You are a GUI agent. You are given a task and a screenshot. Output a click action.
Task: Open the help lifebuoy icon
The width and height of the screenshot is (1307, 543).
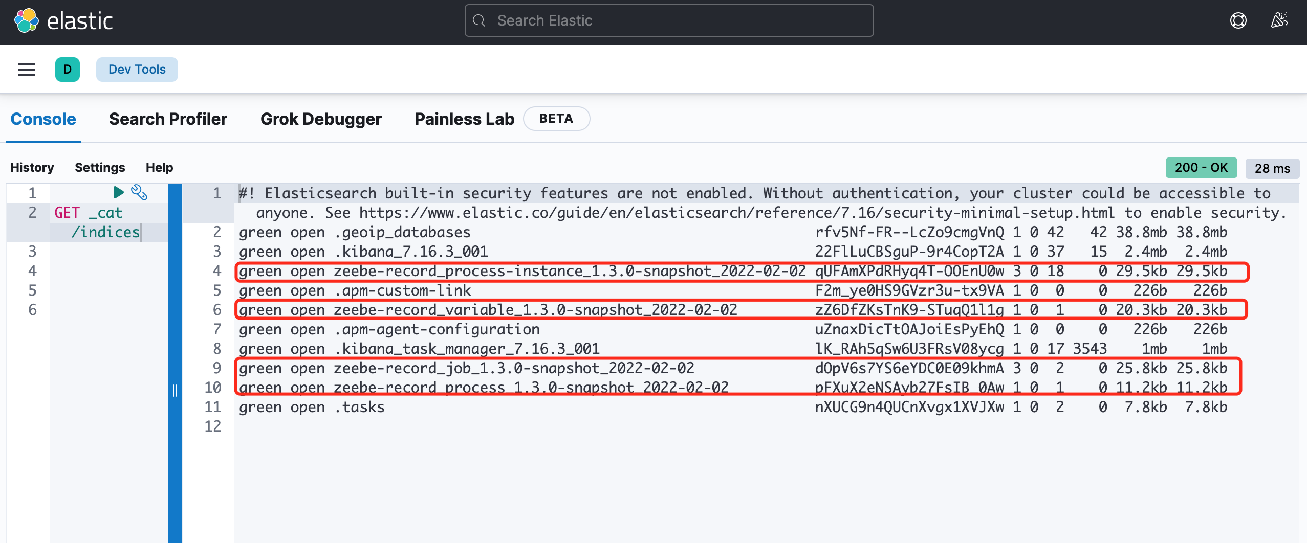tap(1238, 20)
